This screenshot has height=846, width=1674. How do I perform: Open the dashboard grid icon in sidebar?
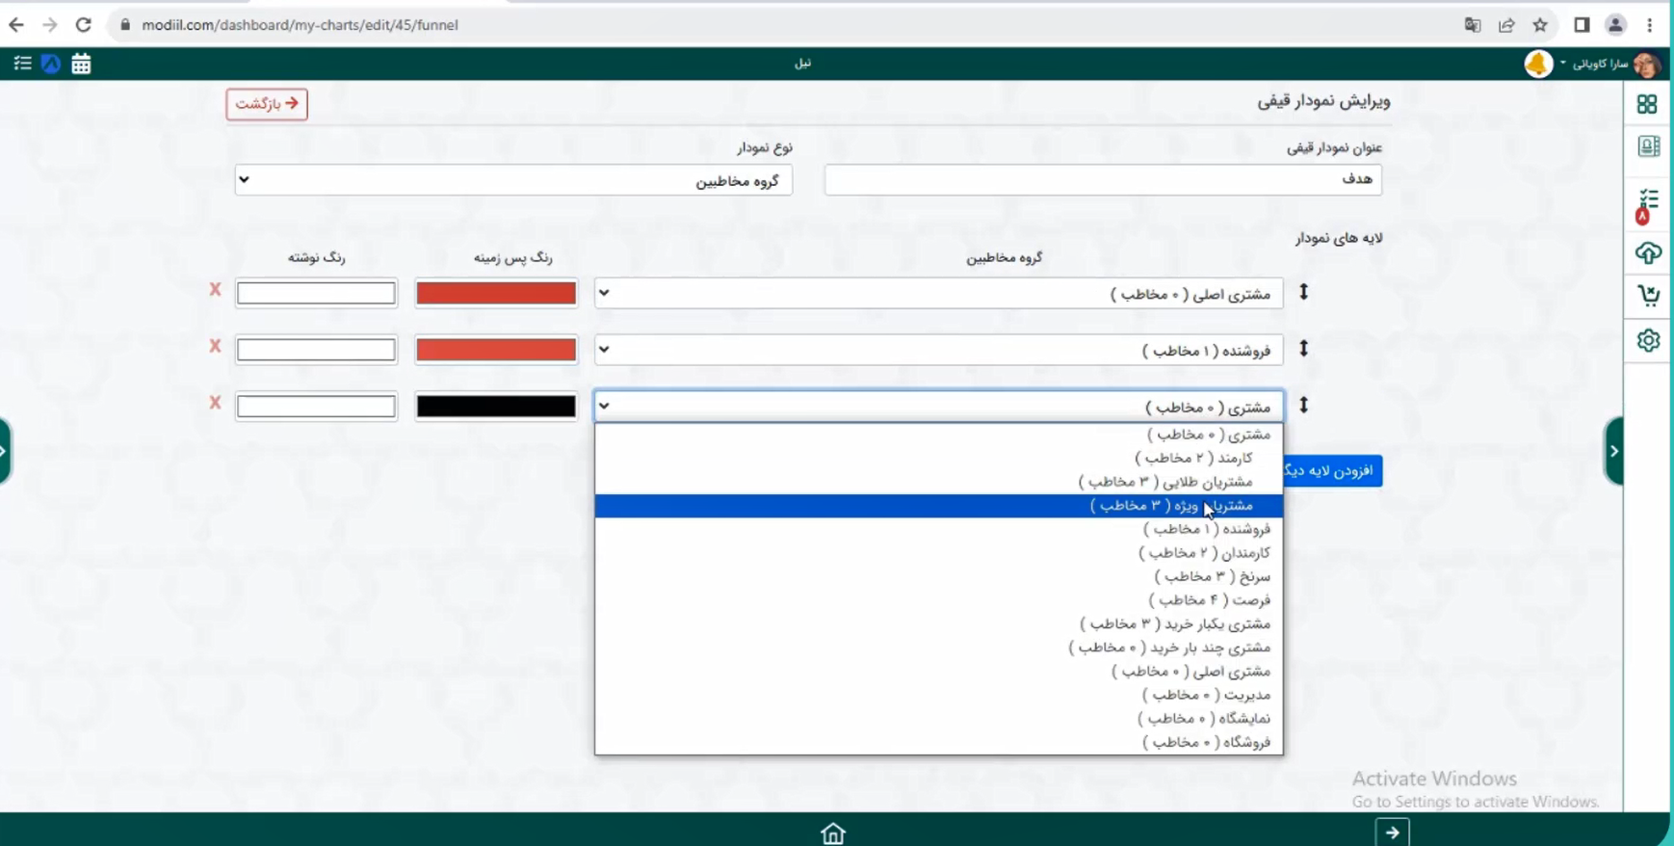1647,104
